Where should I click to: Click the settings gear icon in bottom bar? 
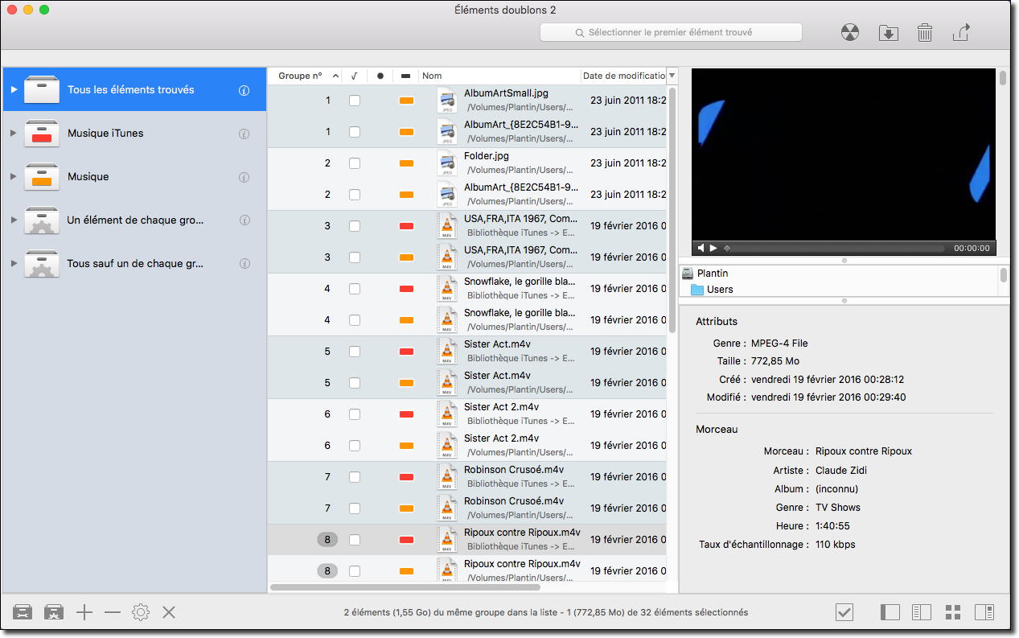pyautogui.click(x=141, y=612)
